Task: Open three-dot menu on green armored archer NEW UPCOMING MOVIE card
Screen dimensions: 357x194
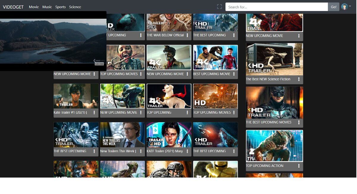Action: click(141, 112)
